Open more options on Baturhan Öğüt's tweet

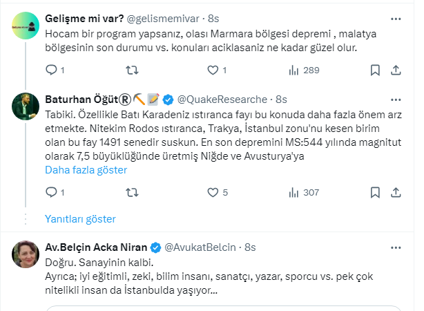click(396, 100)
